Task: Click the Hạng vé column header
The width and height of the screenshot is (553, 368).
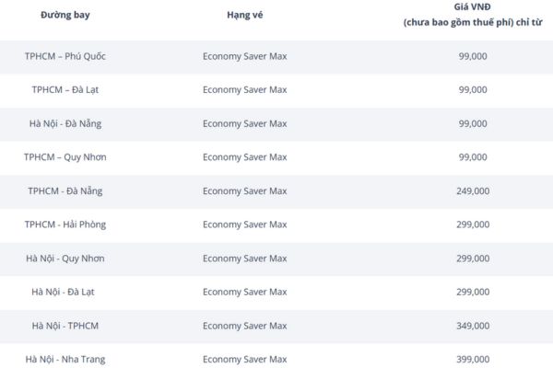Action: coord(245,15)
